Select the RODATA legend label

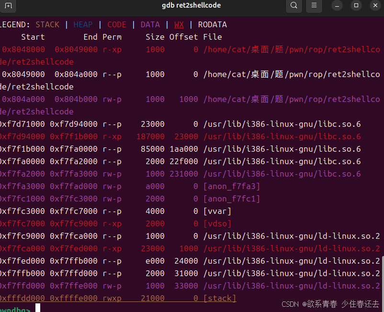coord(212,24)
